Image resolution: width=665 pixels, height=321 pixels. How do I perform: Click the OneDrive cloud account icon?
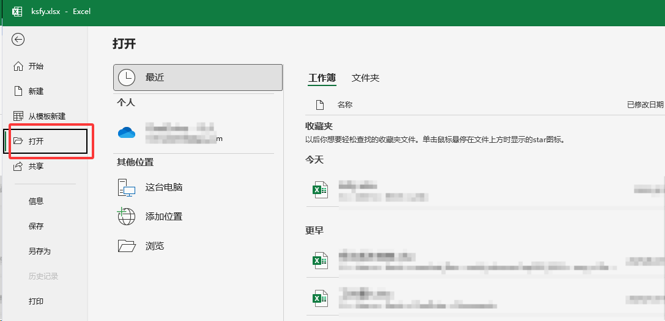tap(126, 132)
